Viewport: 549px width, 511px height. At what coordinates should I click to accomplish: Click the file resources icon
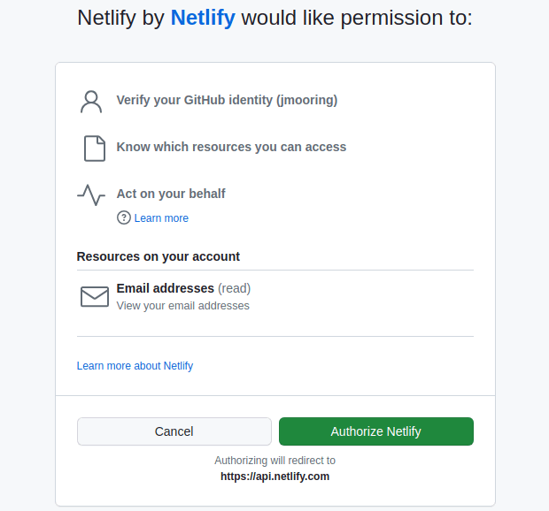tap(94, 148)
